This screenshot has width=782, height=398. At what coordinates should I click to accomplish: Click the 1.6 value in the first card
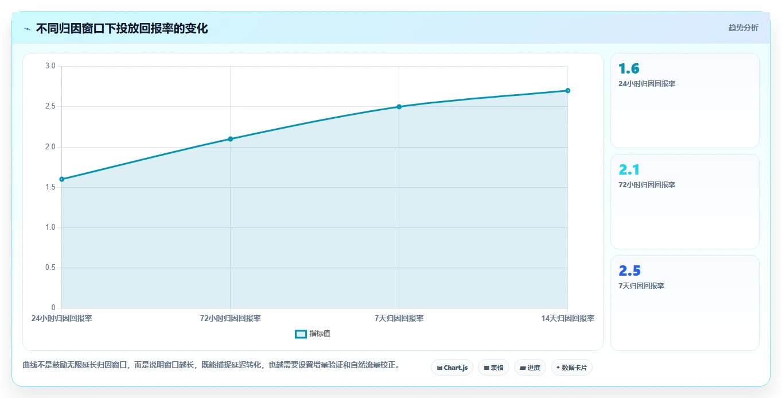pos(629,69)
